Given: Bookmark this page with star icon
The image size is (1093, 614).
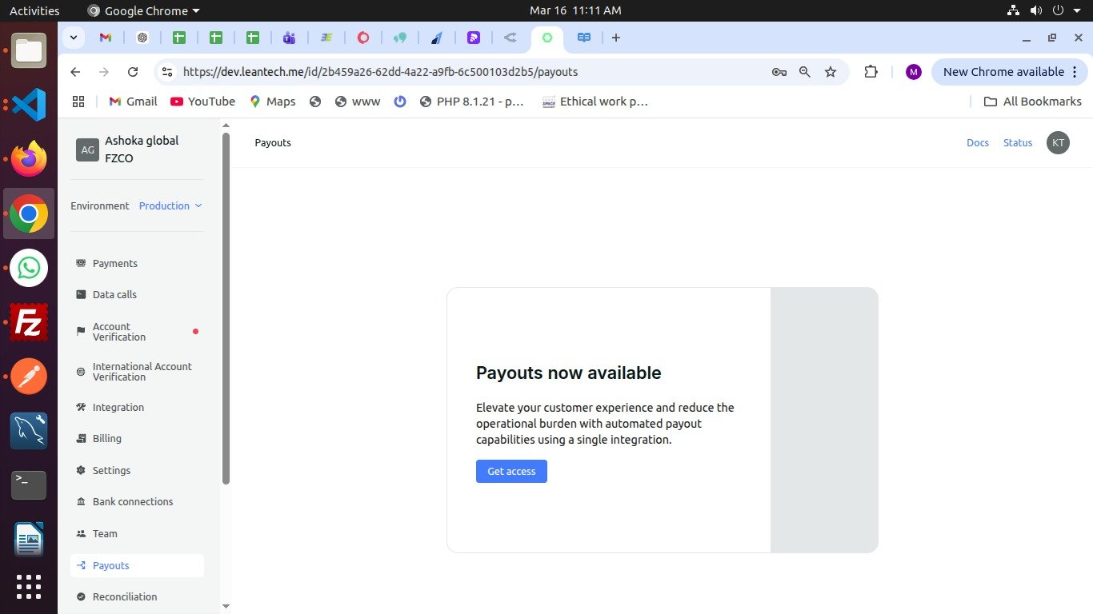Looking at the screenshot, I should 831,72.
